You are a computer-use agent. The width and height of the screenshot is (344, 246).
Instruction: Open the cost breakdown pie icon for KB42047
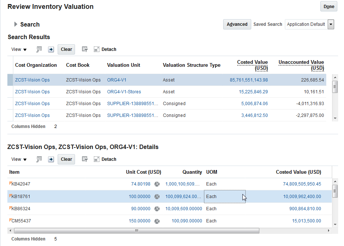tap(157, 184)
